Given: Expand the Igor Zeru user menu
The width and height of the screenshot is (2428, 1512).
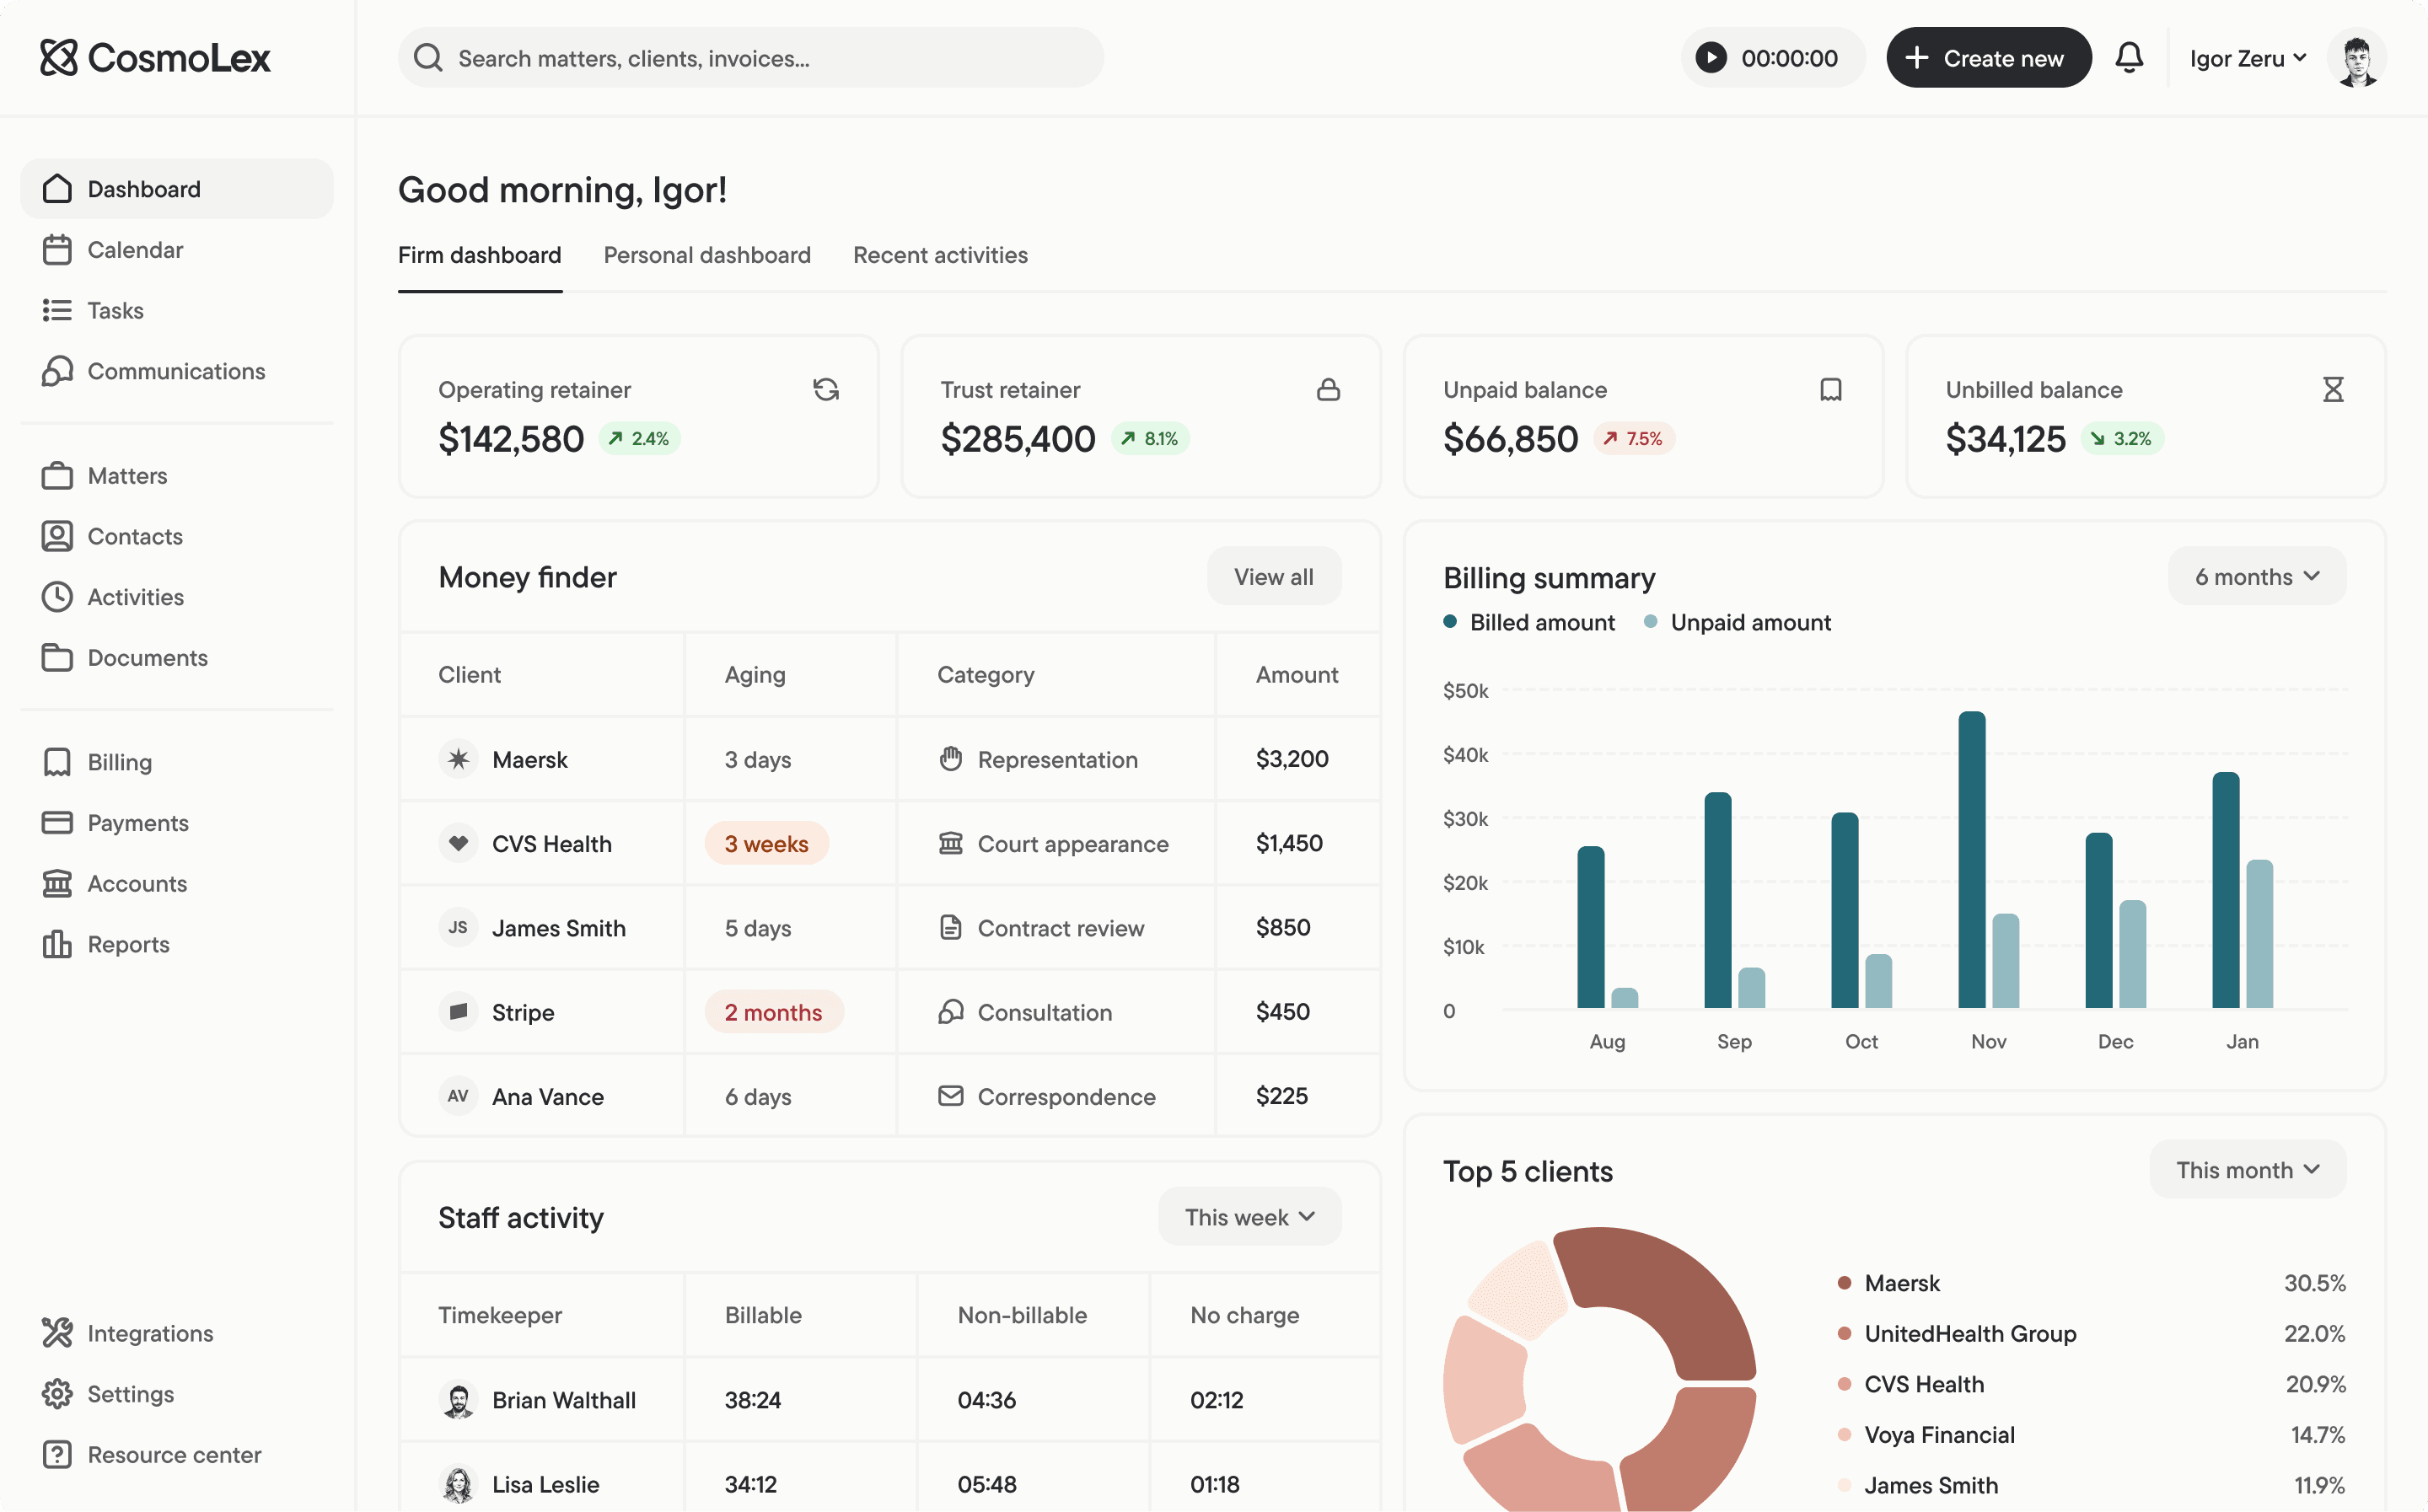Looking at the screenshot, I should click(2248, 58).
